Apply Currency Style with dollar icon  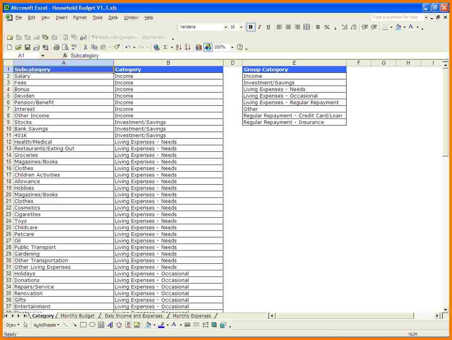[318, 27]
